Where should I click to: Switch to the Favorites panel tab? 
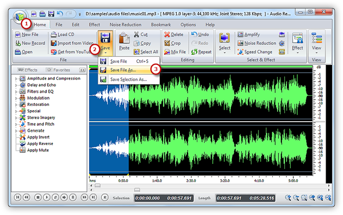coord(58,70)
